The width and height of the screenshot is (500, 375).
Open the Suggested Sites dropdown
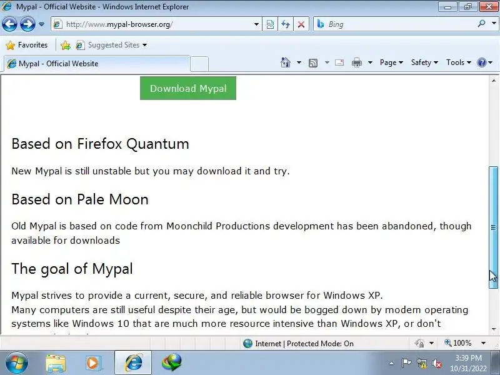tap(111, 45)
